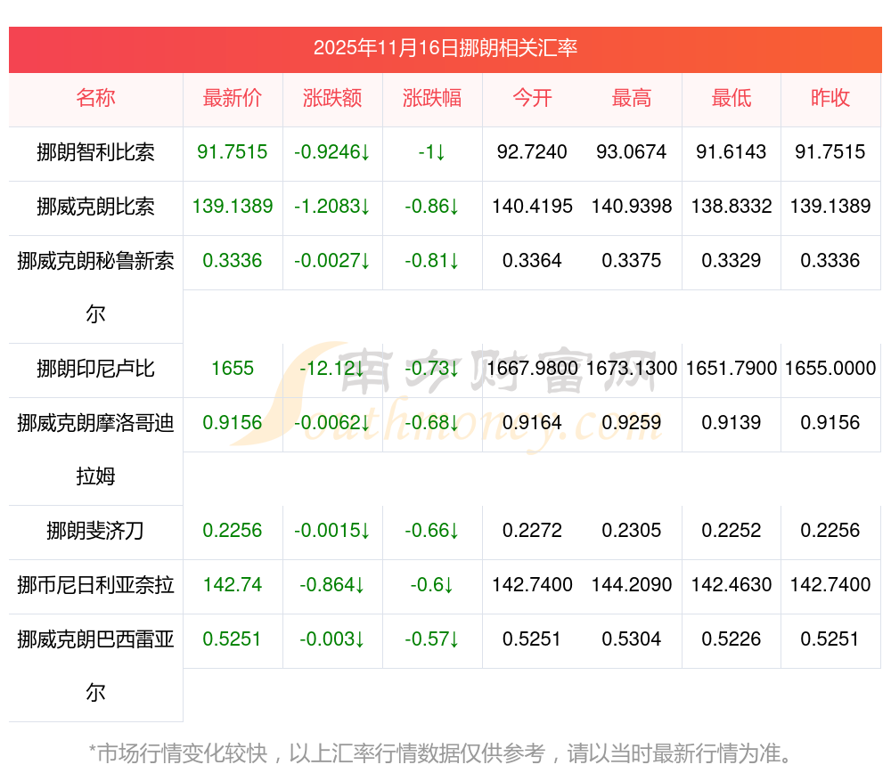Select the 最低 column header
891x781 pixels.
tap(732, 98)
